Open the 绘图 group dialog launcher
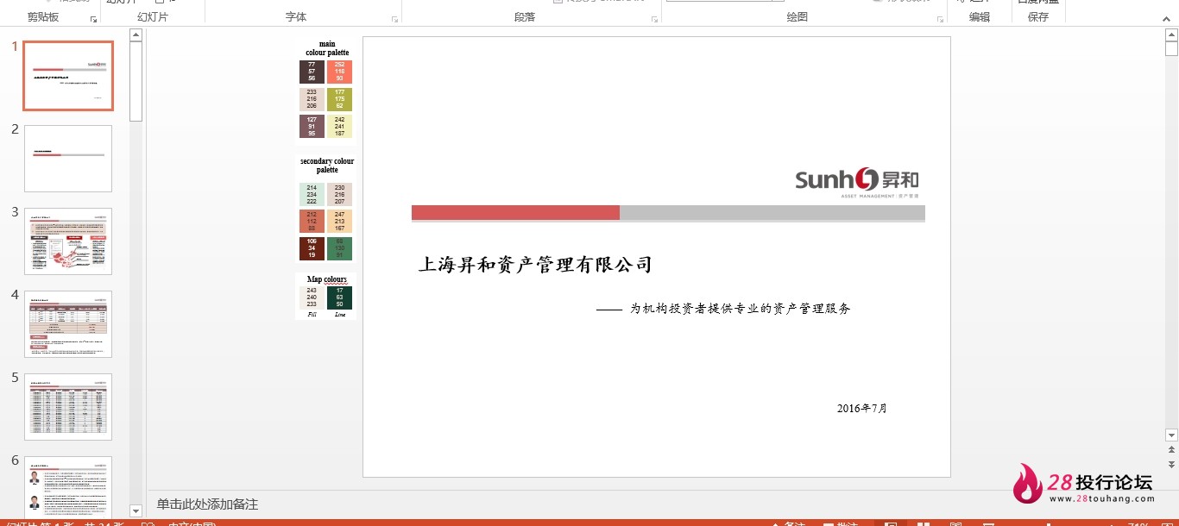 940,19
